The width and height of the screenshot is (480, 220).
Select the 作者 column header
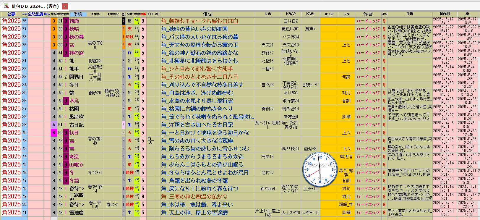[368, 14]
